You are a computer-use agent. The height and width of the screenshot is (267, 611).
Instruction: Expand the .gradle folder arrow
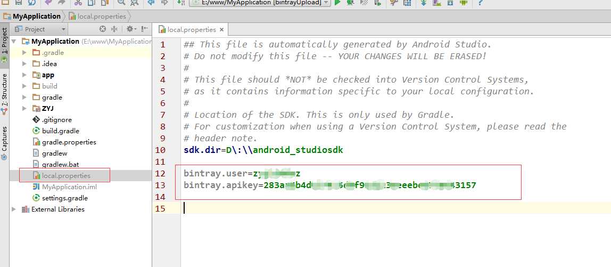pos(24,52)
